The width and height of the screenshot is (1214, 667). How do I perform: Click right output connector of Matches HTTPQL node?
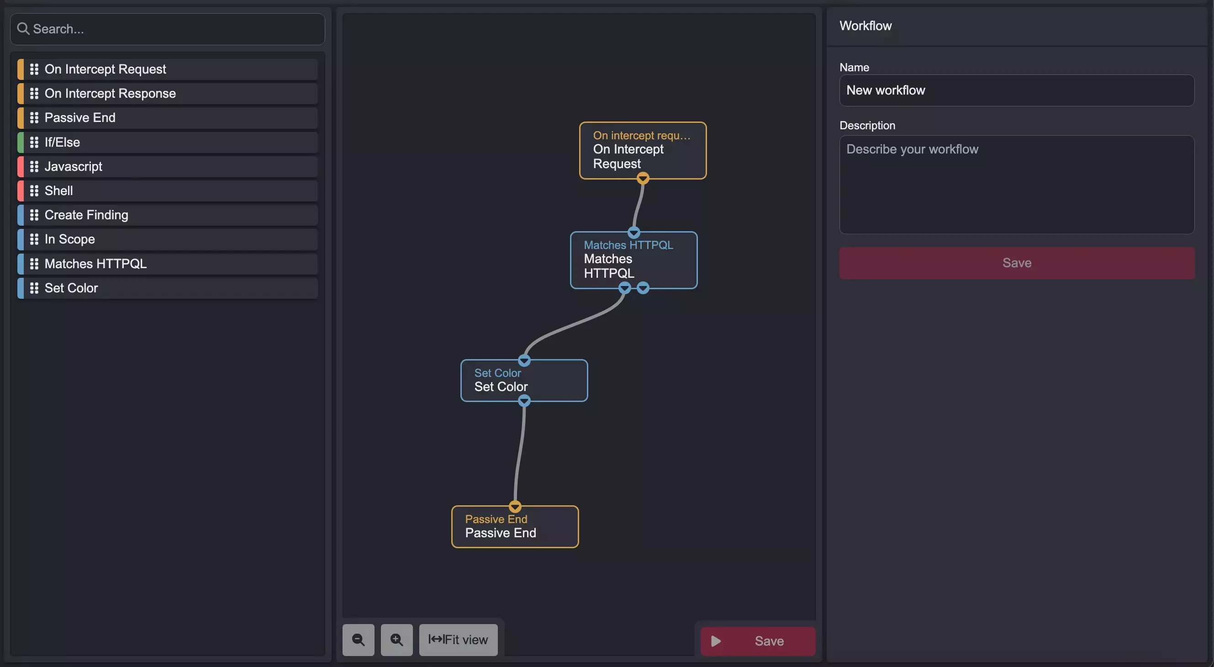pyautogui.click(x=643, y=288)
